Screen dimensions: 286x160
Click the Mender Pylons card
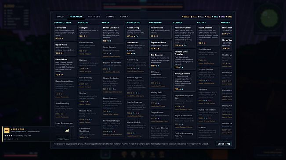pyautogui.click(x=137, y=87)
